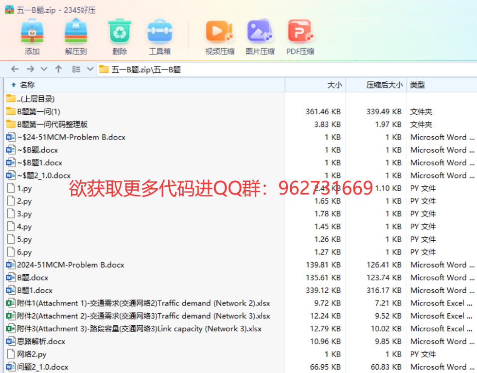Go back with the left arrow
Image resolution: width=477 pixels, height=373 pixels.
point(15,69)
